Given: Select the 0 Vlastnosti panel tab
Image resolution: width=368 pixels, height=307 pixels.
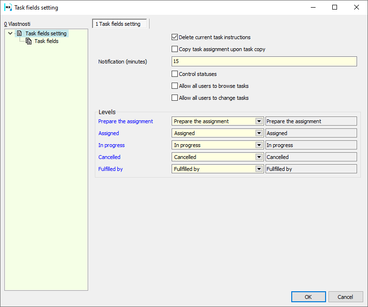Looking at the screenshot, I should [17, 24].
